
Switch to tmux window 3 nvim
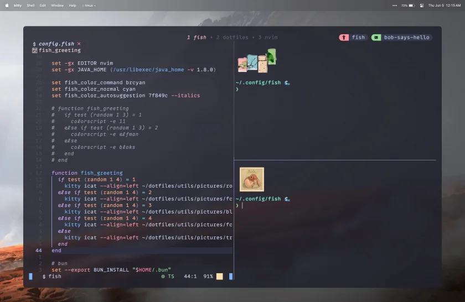pos(268,38)
